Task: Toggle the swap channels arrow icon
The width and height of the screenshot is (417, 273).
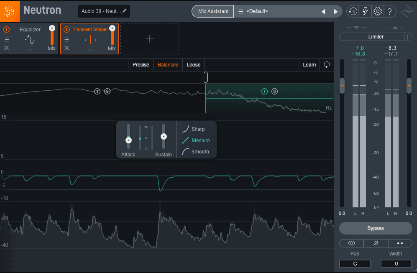Action: click(400, 243)
